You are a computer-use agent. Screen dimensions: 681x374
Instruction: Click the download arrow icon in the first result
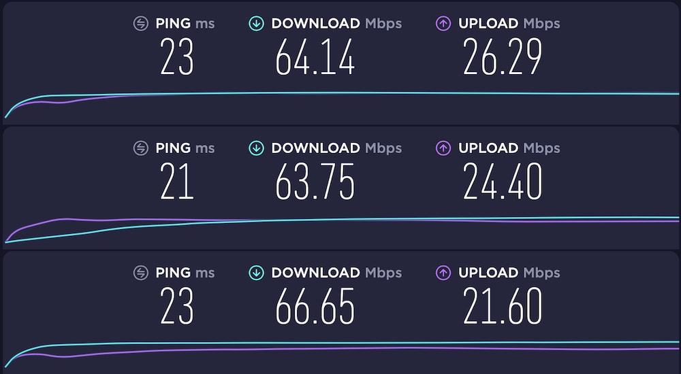pyautogui.click(x=256, y=23)
